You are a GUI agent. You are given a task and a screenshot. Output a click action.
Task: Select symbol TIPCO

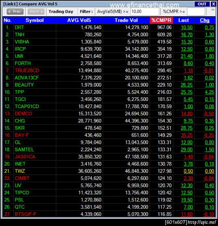(x=22, y=193)
